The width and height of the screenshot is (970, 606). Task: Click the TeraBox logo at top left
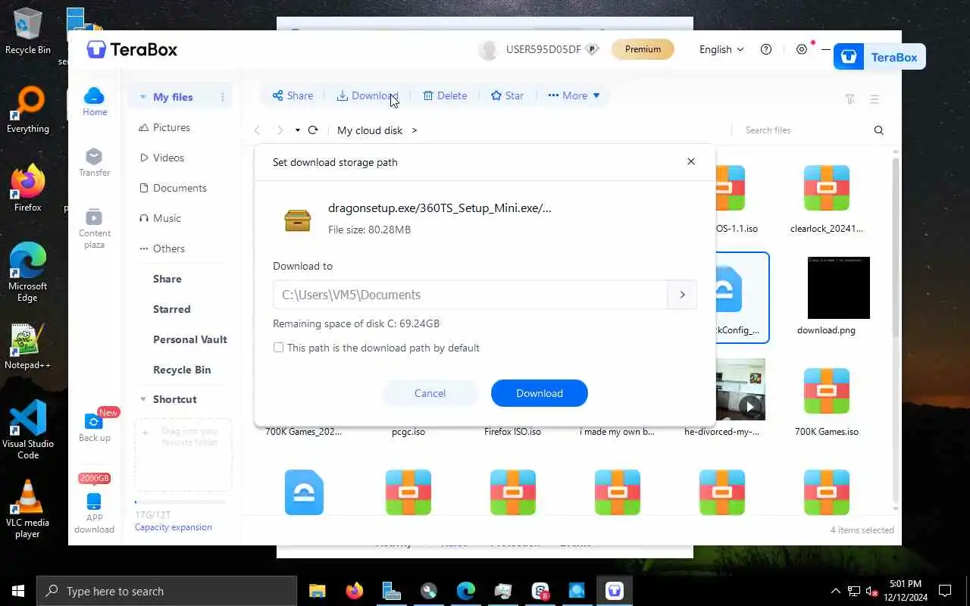click(132, 49)
